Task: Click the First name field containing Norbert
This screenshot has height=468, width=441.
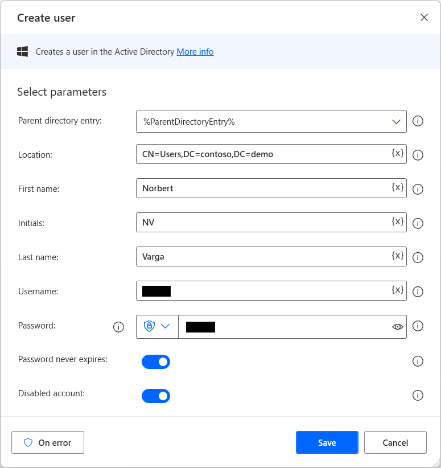Action: (x=271, y=188)
